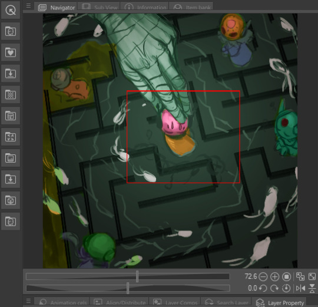Open the four-arrows effect lines material folder
Screen dimensions: 318x307
coord(11,137)
